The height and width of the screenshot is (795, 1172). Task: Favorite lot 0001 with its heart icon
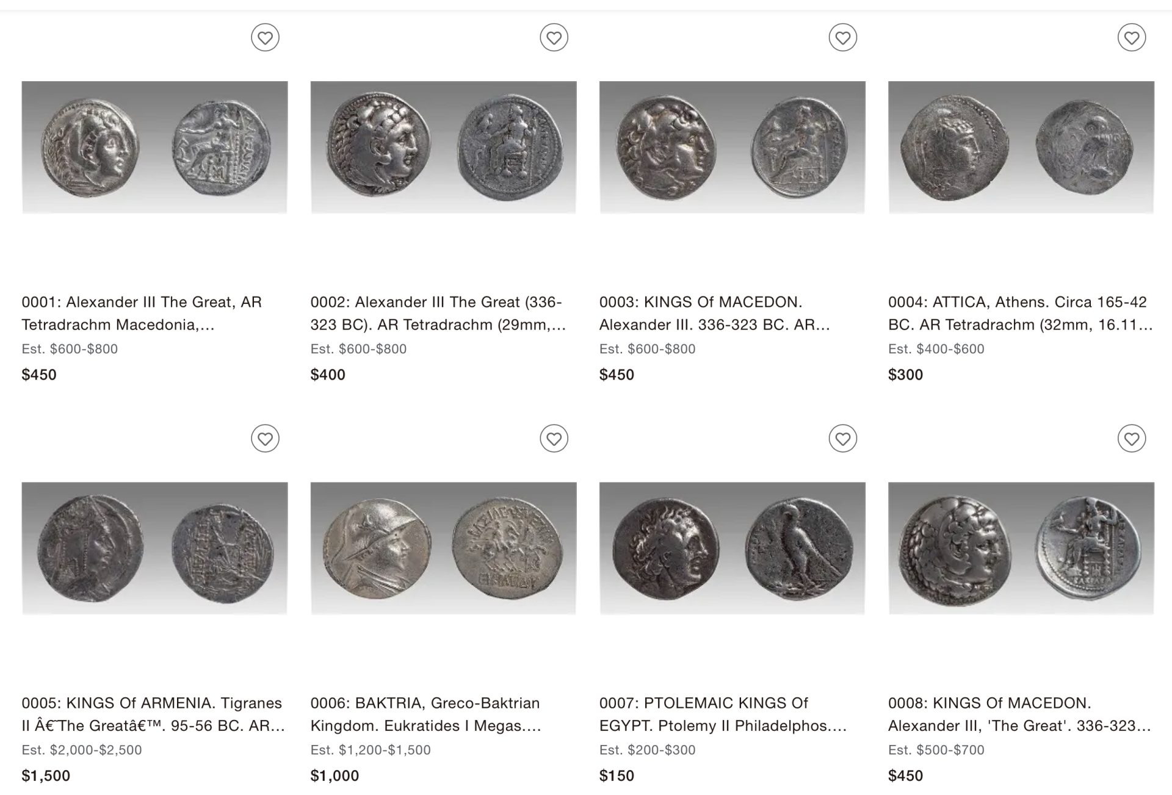click(265, 38)
